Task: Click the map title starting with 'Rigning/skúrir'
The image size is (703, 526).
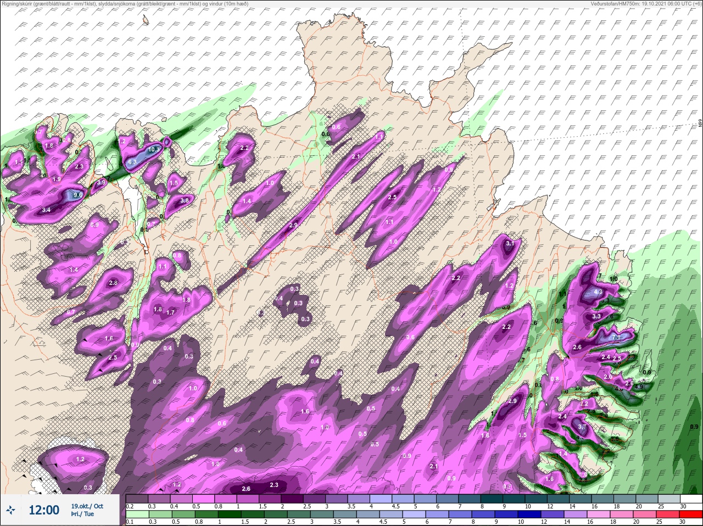Action: point(124,3)
